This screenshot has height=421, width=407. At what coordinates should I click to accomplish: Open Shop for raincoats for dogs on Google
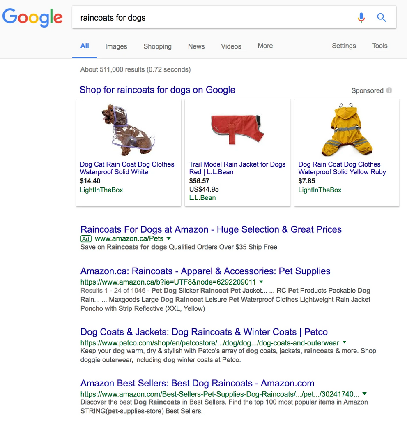[157, 90]
